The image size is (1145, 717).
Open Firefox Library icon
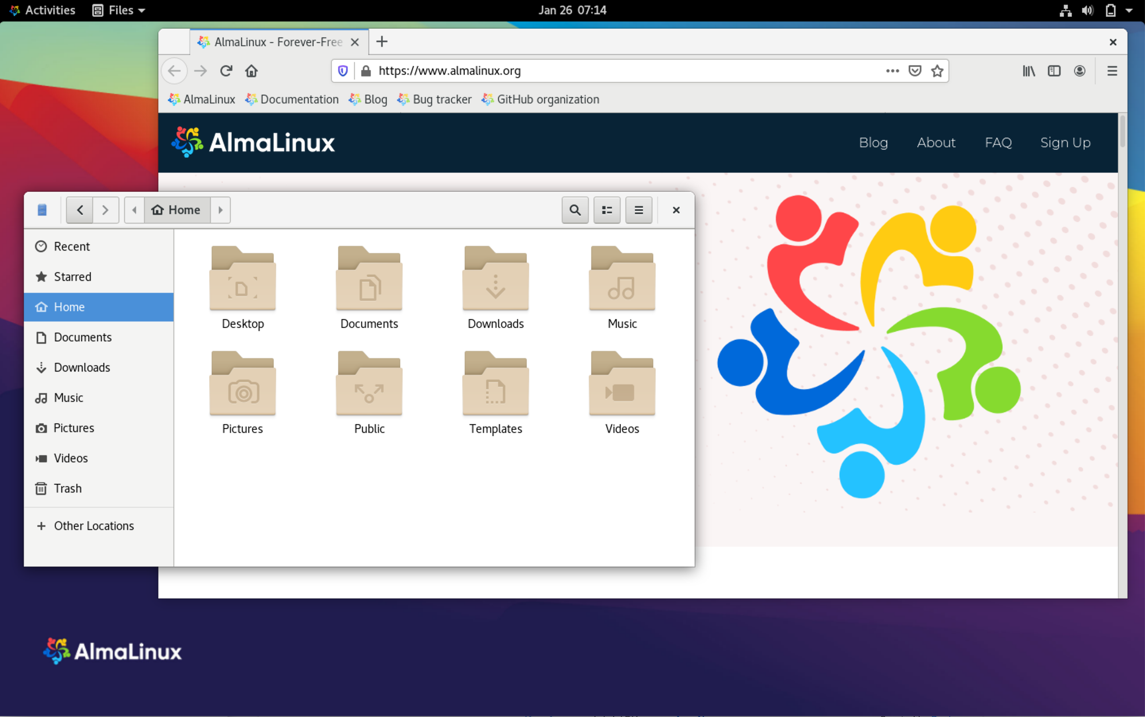point(1028,71)
